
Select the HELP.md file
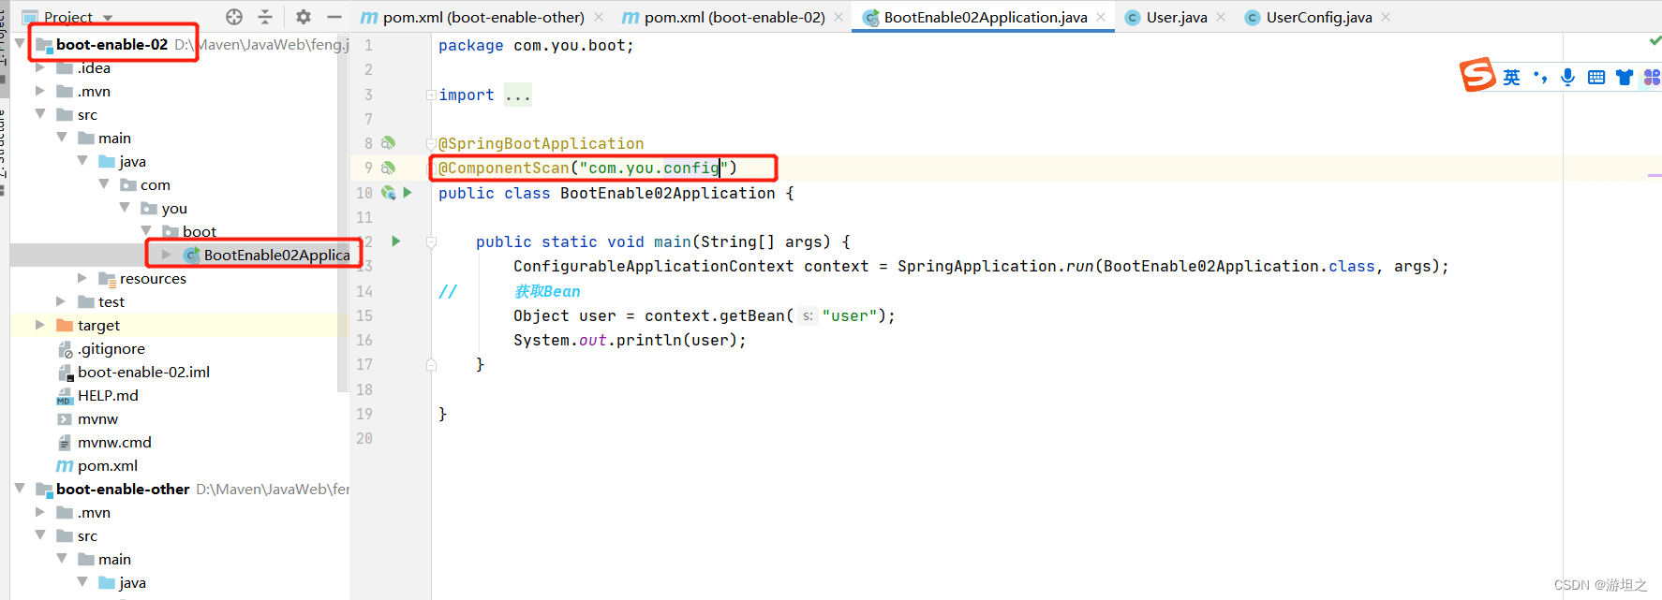click(x=97, y=395)
